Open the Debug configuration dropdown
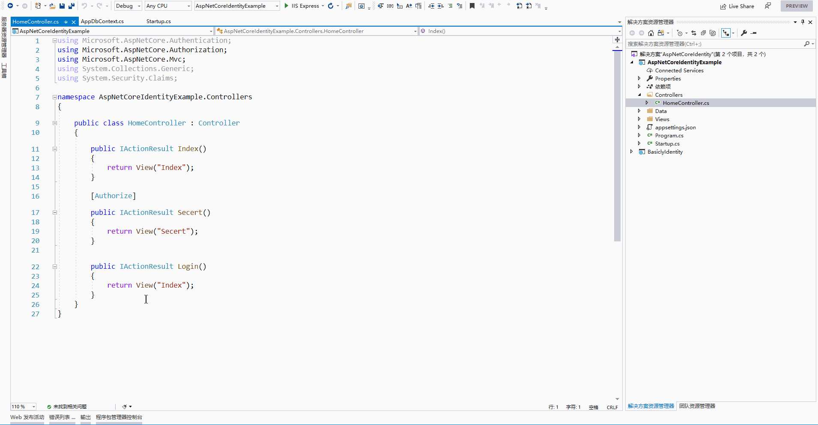 point(128,6)
